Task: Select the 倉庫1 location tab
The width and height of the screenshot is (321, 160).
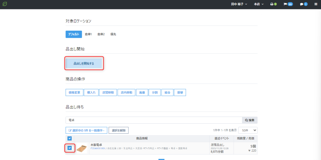Action: click(x=88, y=34)
